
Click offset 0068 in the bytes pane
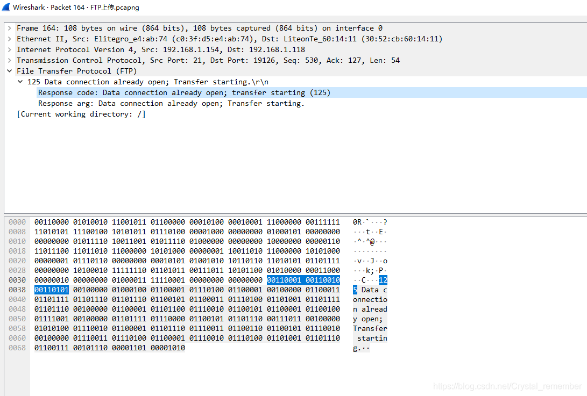click(17, 348)
